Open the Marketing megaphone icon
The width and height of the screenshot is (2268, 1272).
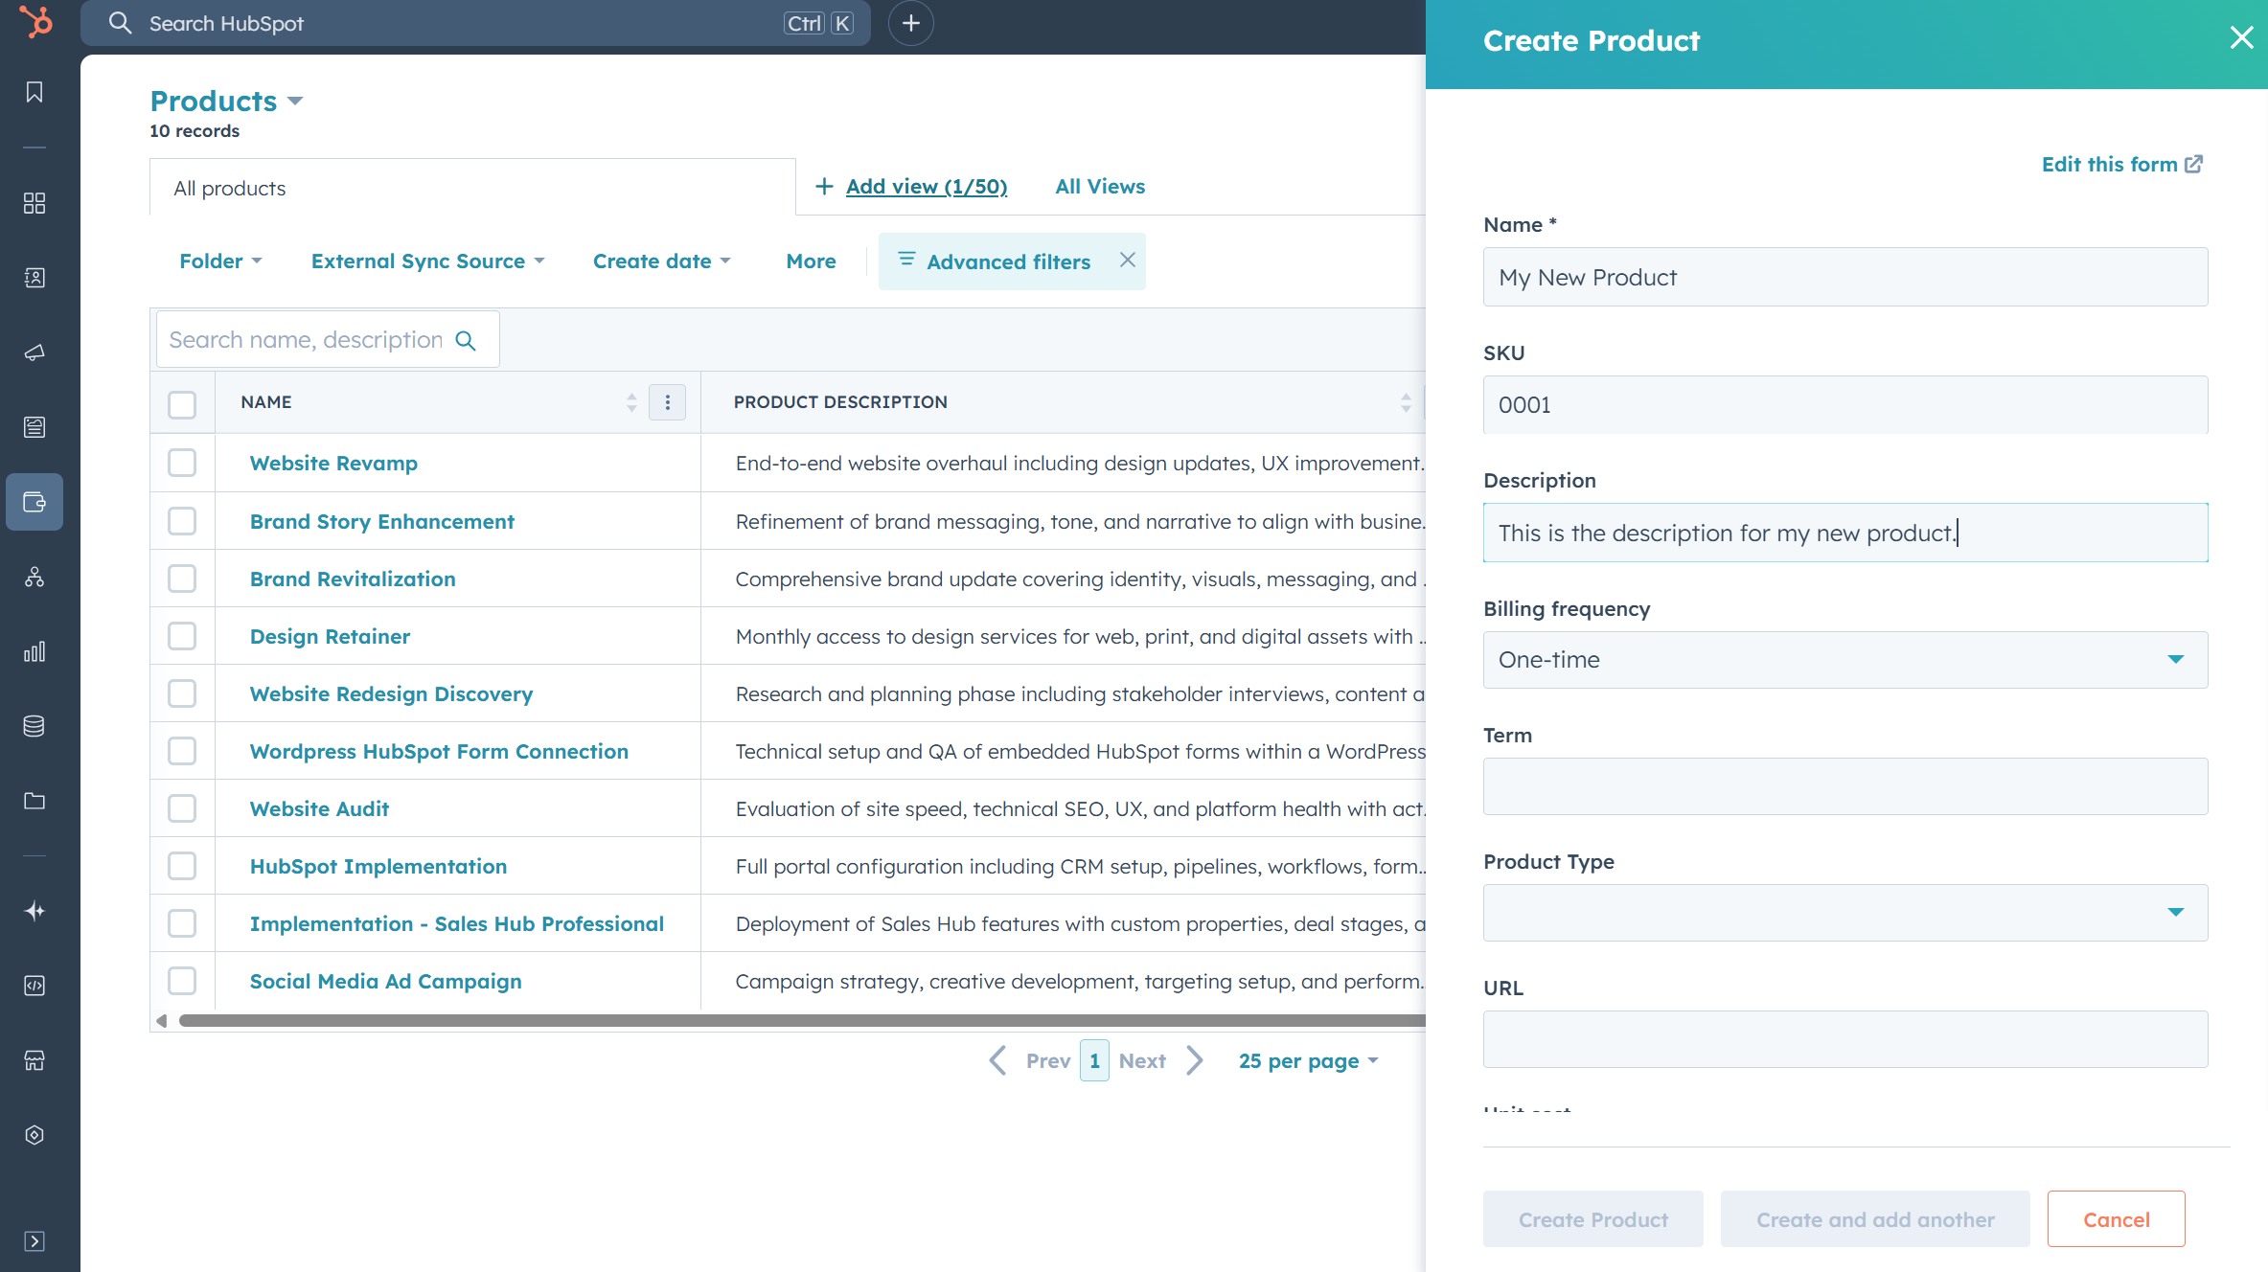pyautogui.click(x=34, y=352)
